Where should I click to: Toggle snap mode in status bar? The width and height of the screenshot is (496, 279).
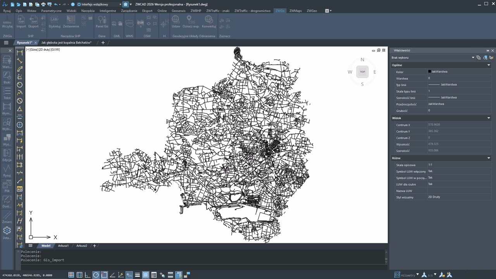click(x=79, y=275)
